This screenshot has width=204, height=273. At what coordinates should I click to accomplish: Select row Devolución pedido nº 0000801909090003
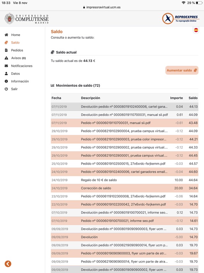click(x=125, y=229)
